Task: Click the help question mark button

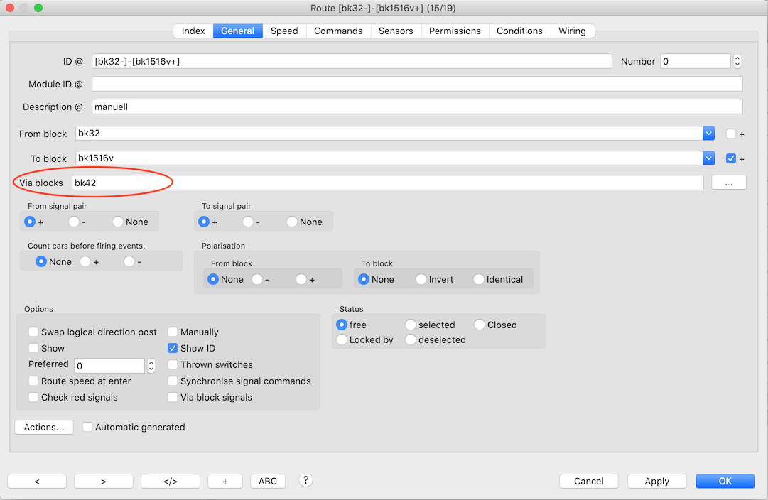Action: click(305, 480)
